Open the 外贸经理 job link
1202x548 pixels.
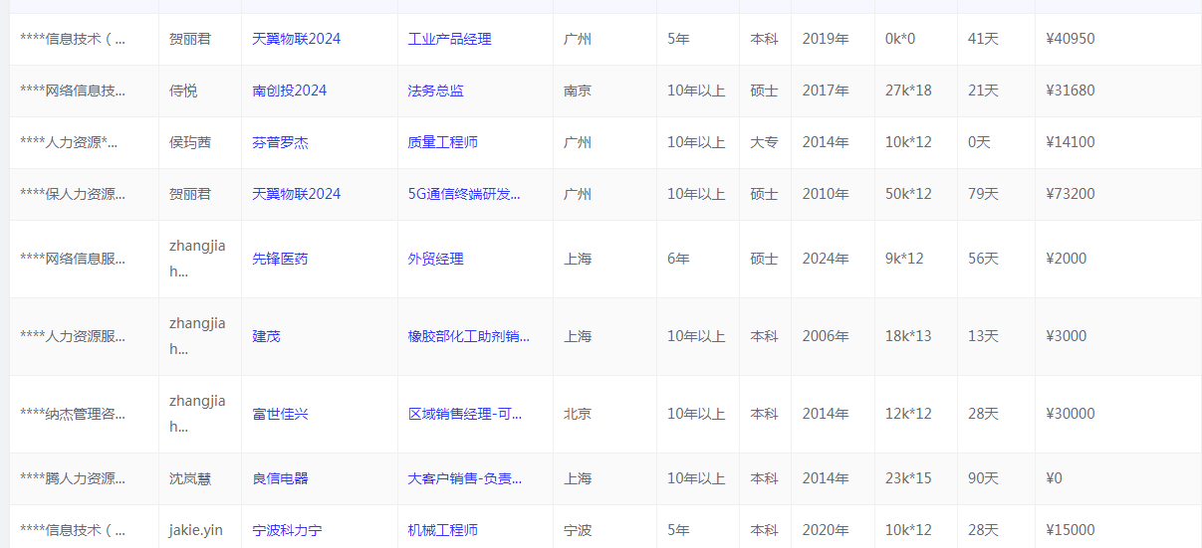[435, 259]
